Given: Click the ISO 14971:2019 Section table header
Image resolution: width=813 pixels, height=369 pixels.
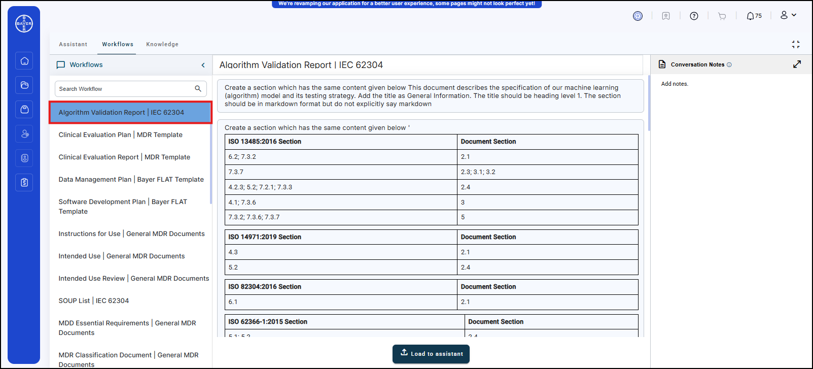Looking at the screenshot, I should tap(341, 237).
